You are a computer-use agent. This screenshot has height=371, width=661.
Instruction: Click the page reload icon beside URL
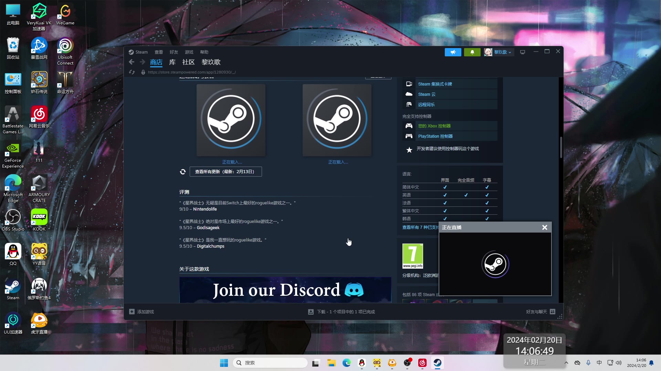[132, 72]
